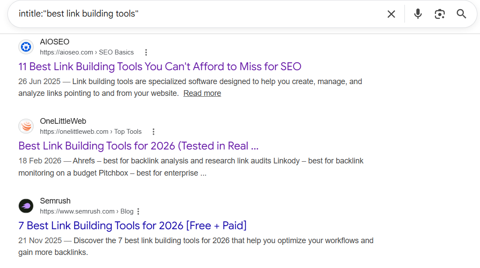
Task: Click the '18 Feb 2026' date text
Action: (40, 161)
